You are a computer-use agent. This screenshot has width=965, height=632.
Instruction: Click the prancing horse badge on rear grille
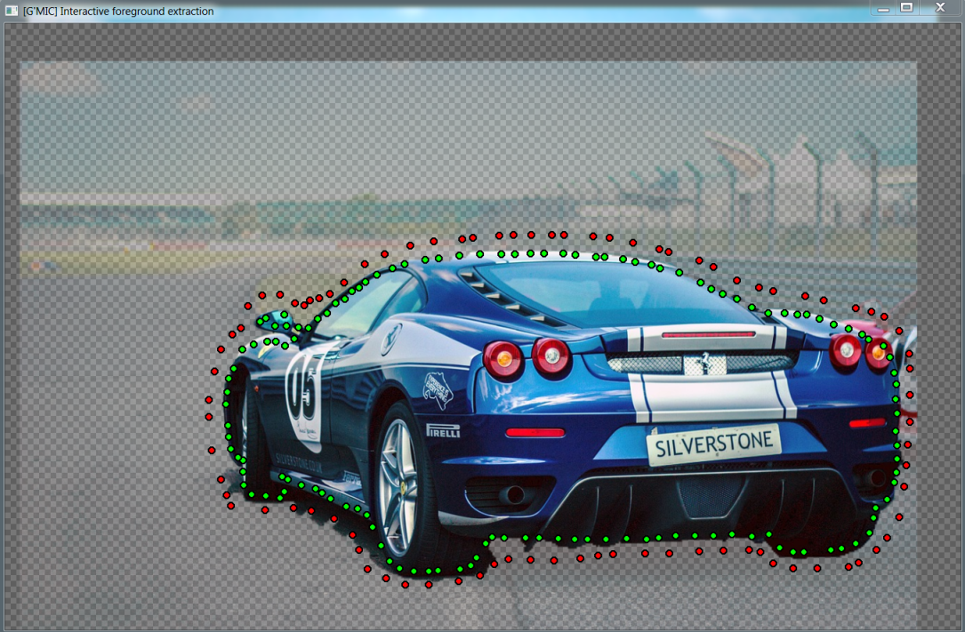[x=705, y=363]
